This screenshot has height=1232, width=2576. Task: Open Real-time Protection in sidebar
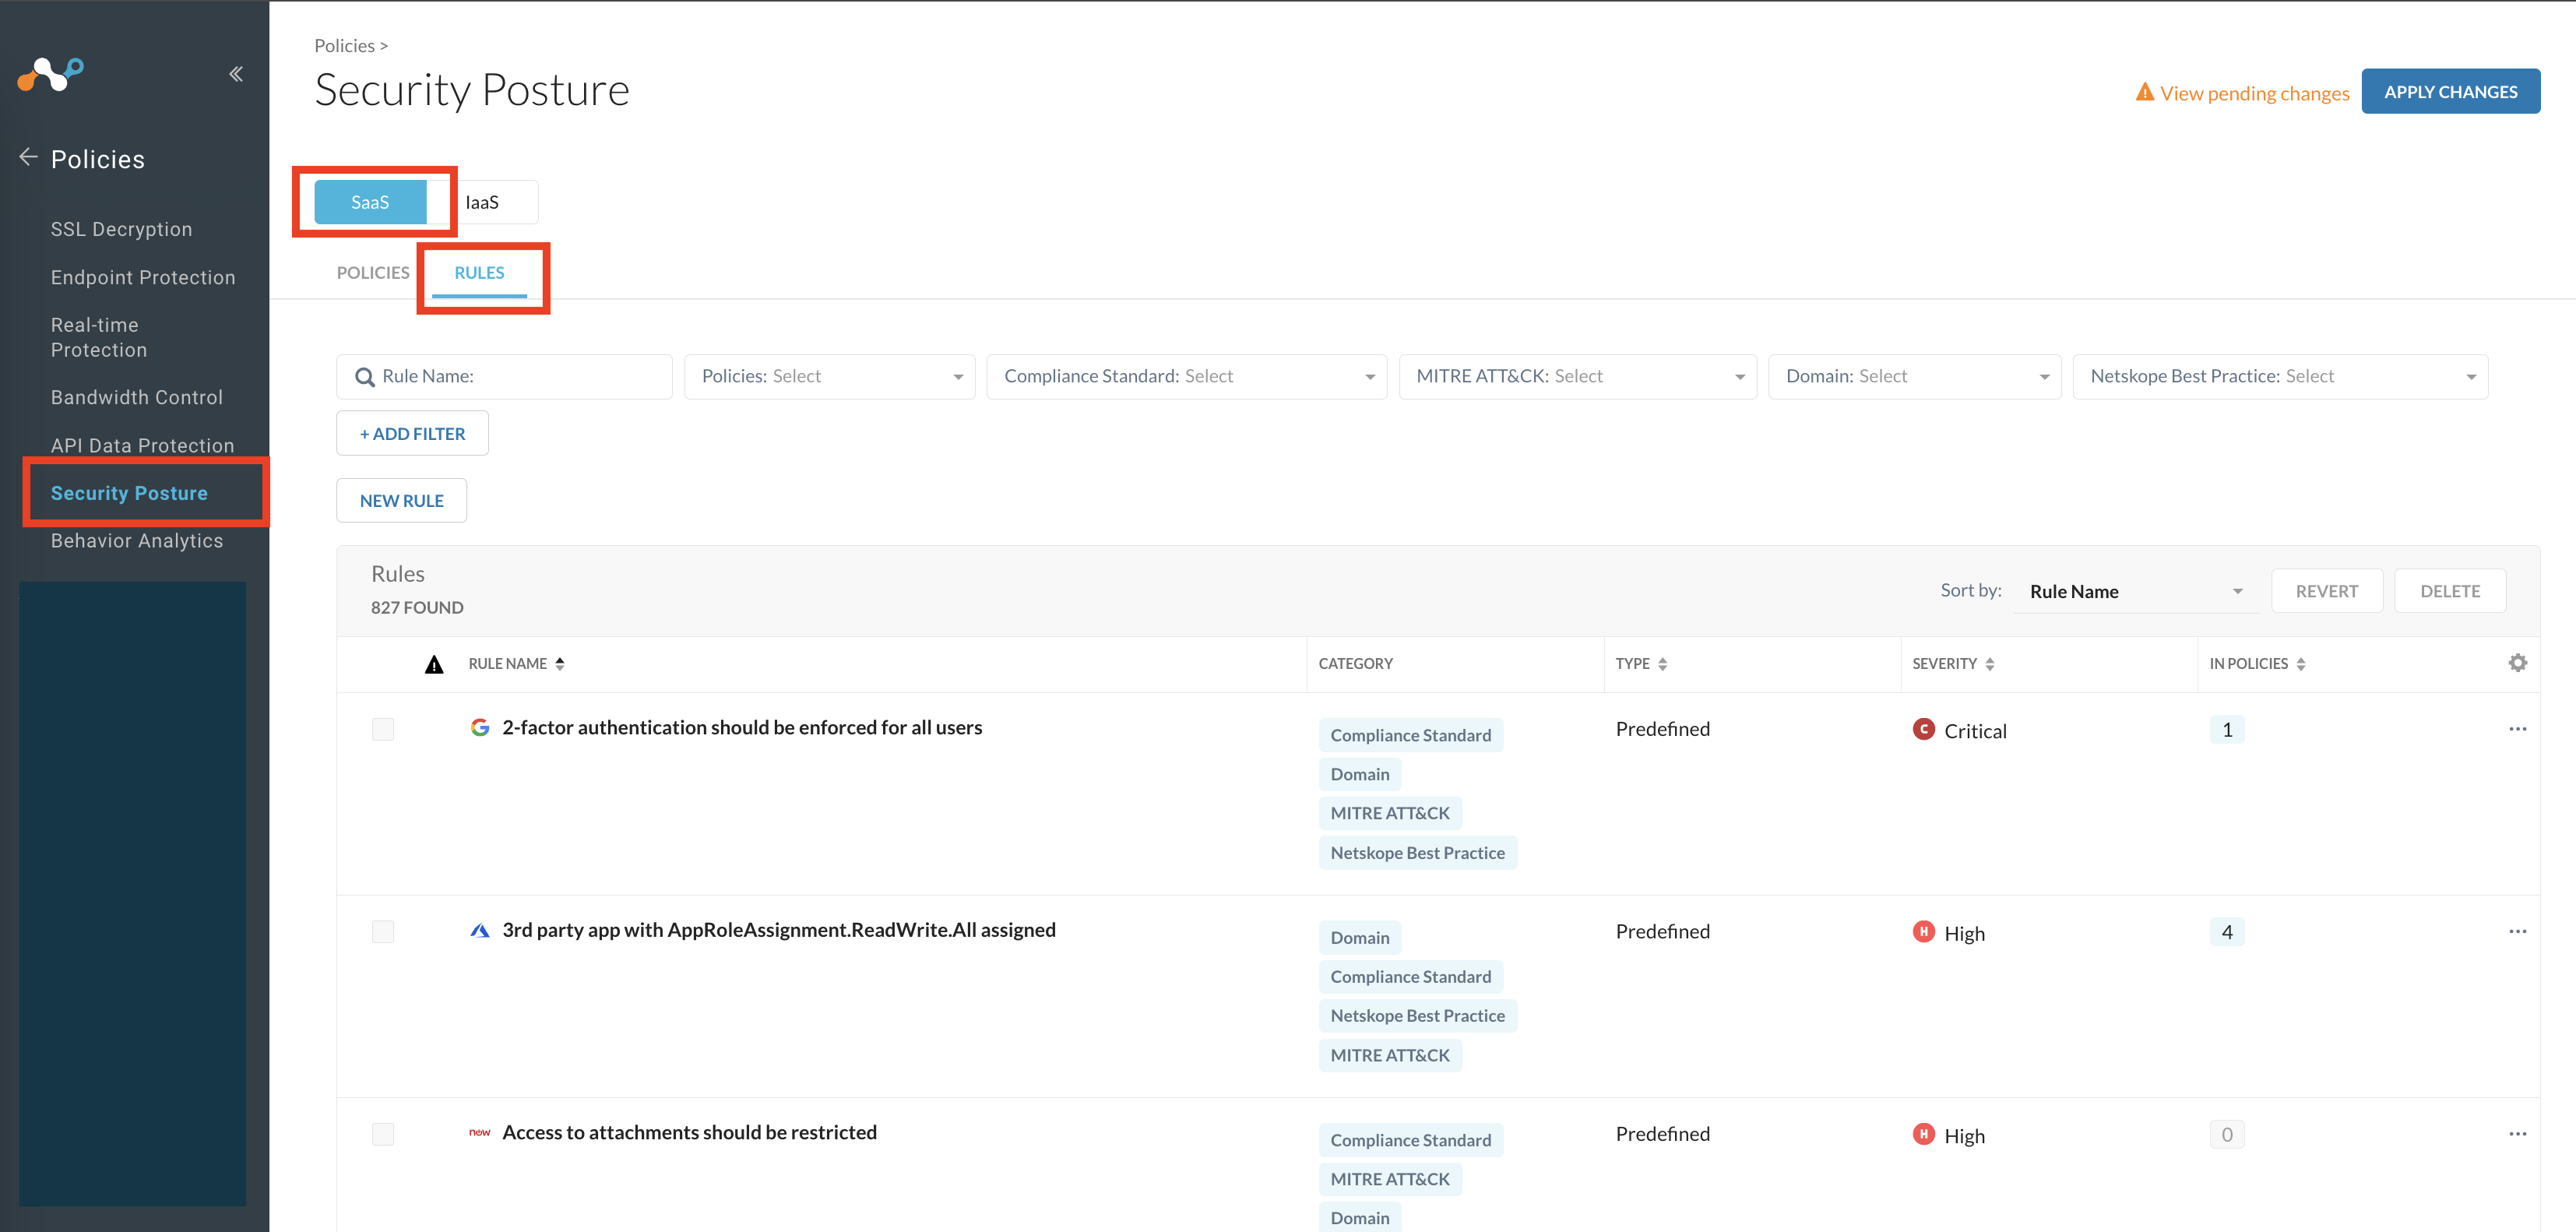[99, 337]
